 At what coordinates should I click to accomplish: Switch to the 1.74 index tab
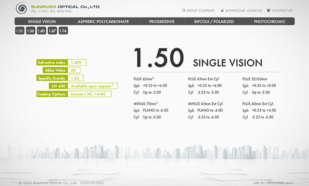63,30
